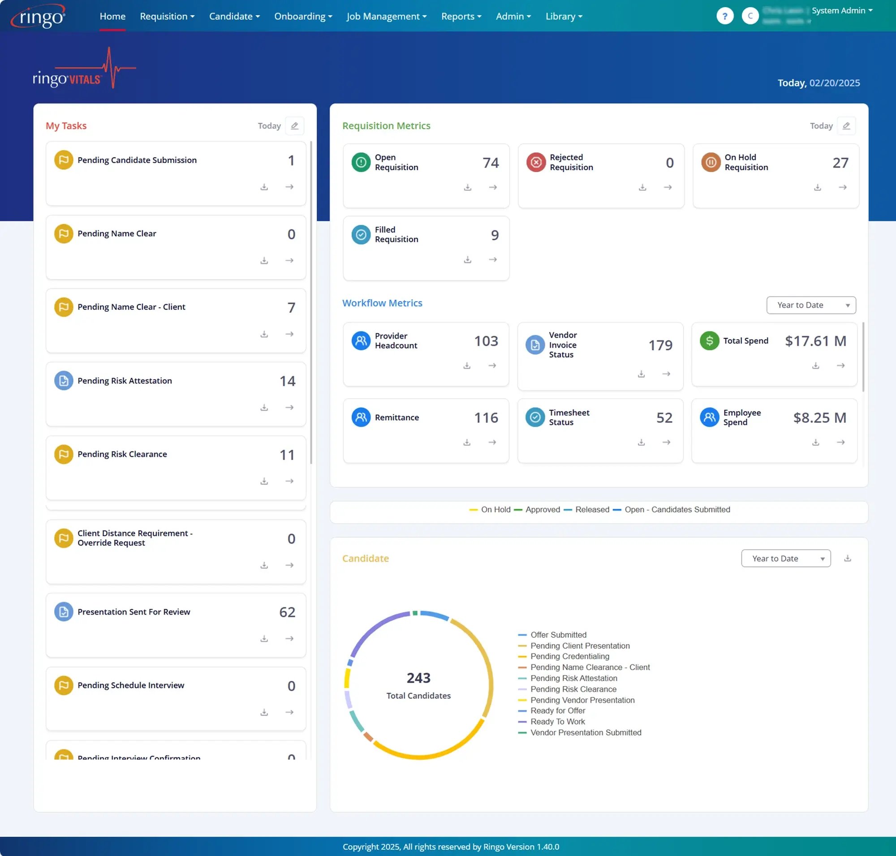Viewport: 896px width, 856px height.
Task: Download Total Spend figures
Action: (x=815, y=366)
